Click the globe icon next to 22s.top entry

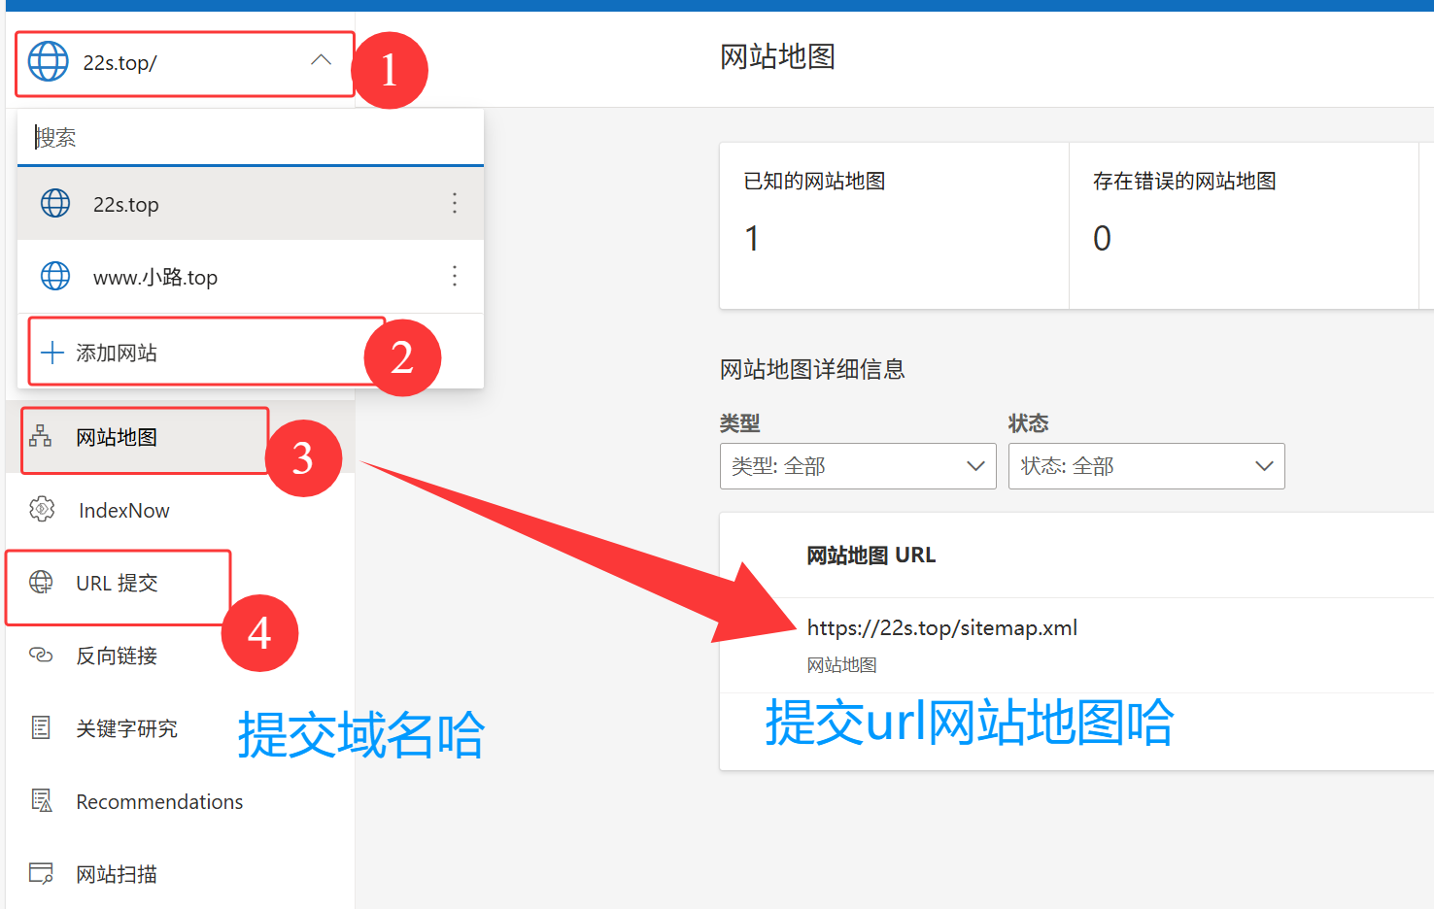[x=55, y=203]
